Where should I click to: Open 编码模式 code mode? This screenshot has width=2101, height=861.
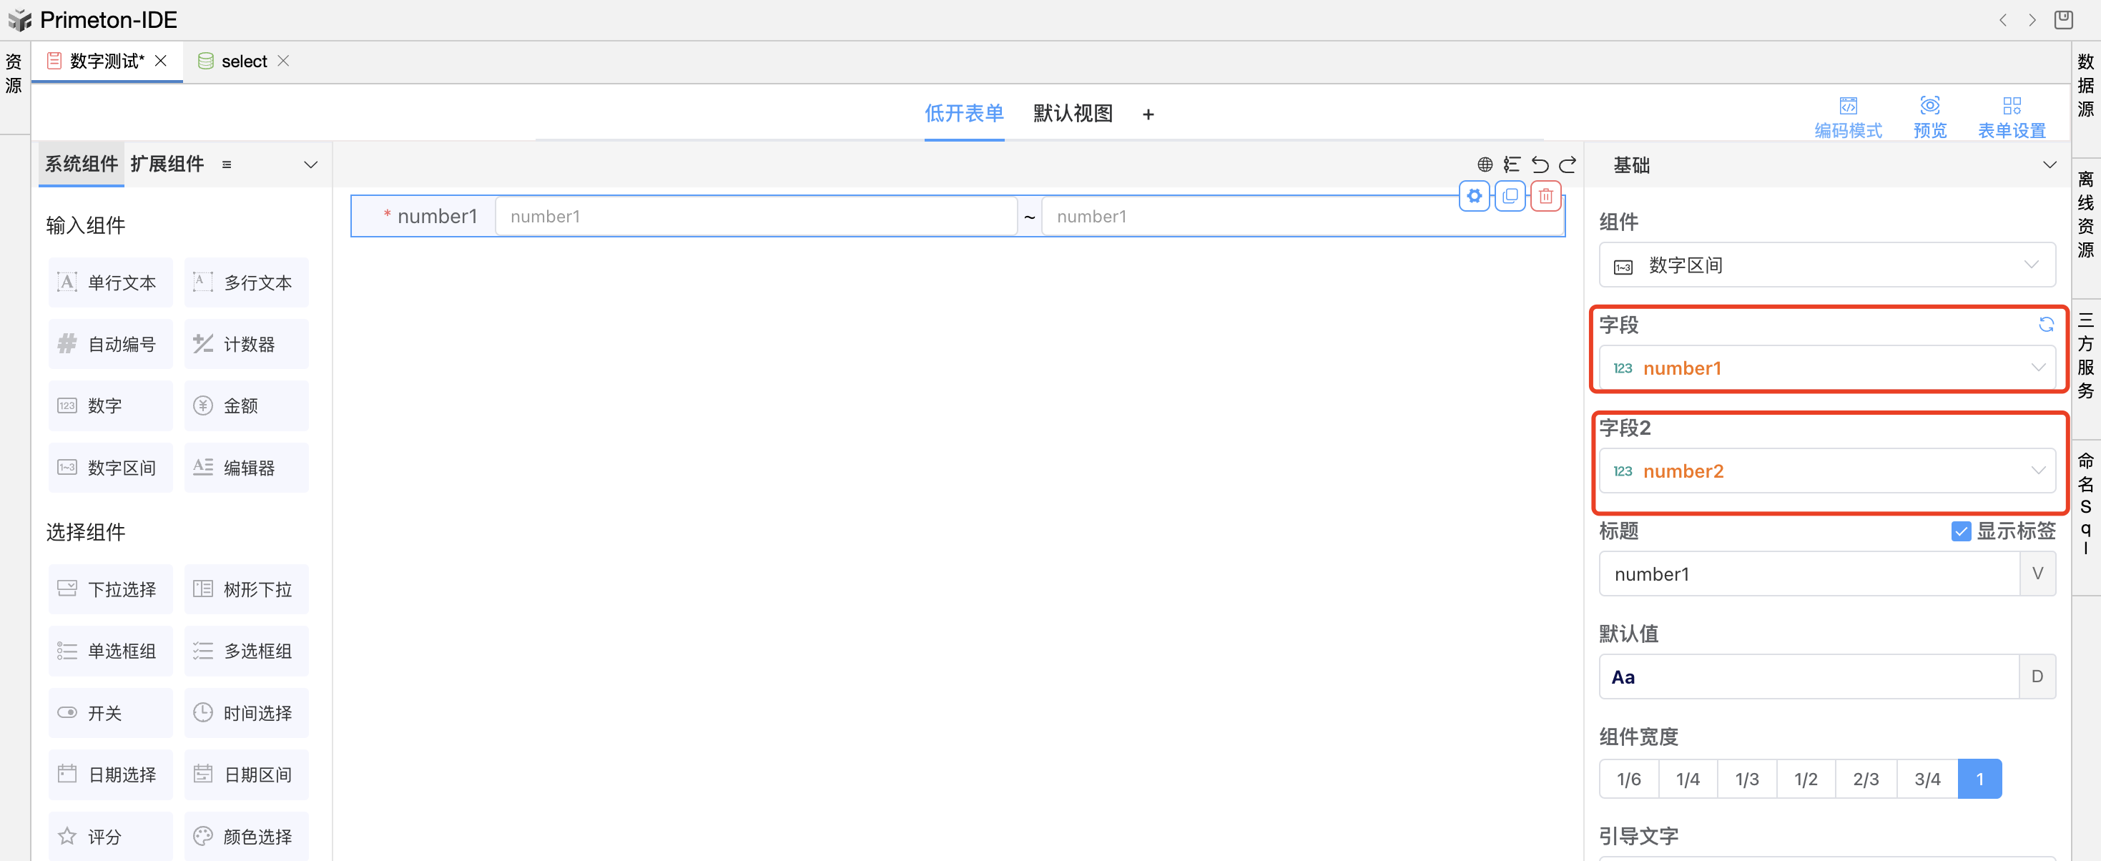pos(1847,117)
